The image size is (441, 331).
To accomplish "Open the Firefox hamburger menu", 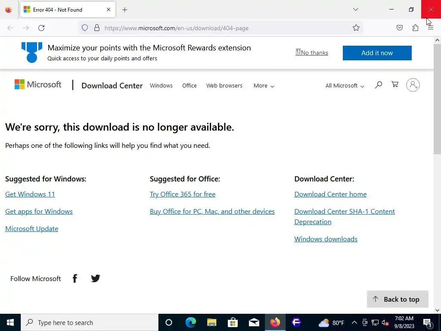I will [431, 28].
